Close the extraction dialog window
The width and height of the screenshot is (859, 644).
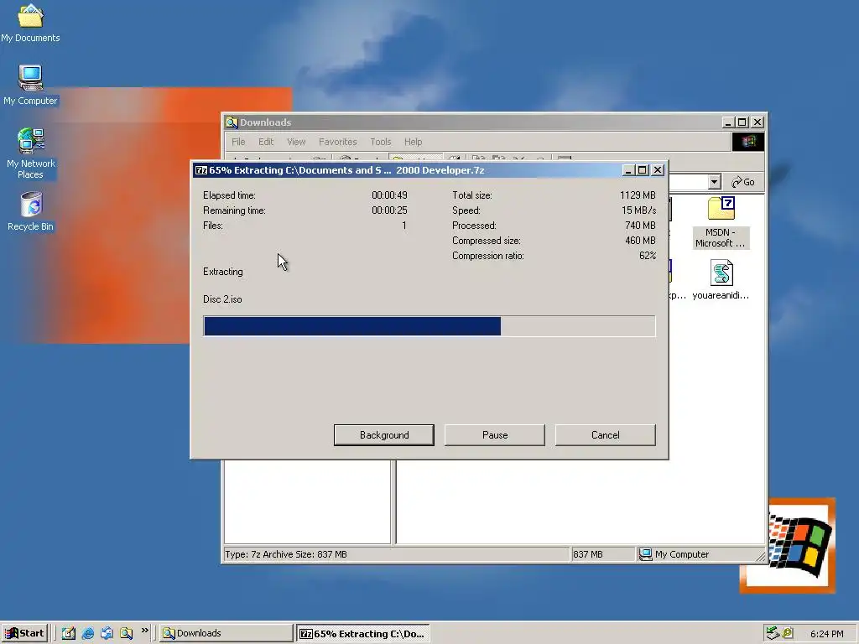point(658,170)
